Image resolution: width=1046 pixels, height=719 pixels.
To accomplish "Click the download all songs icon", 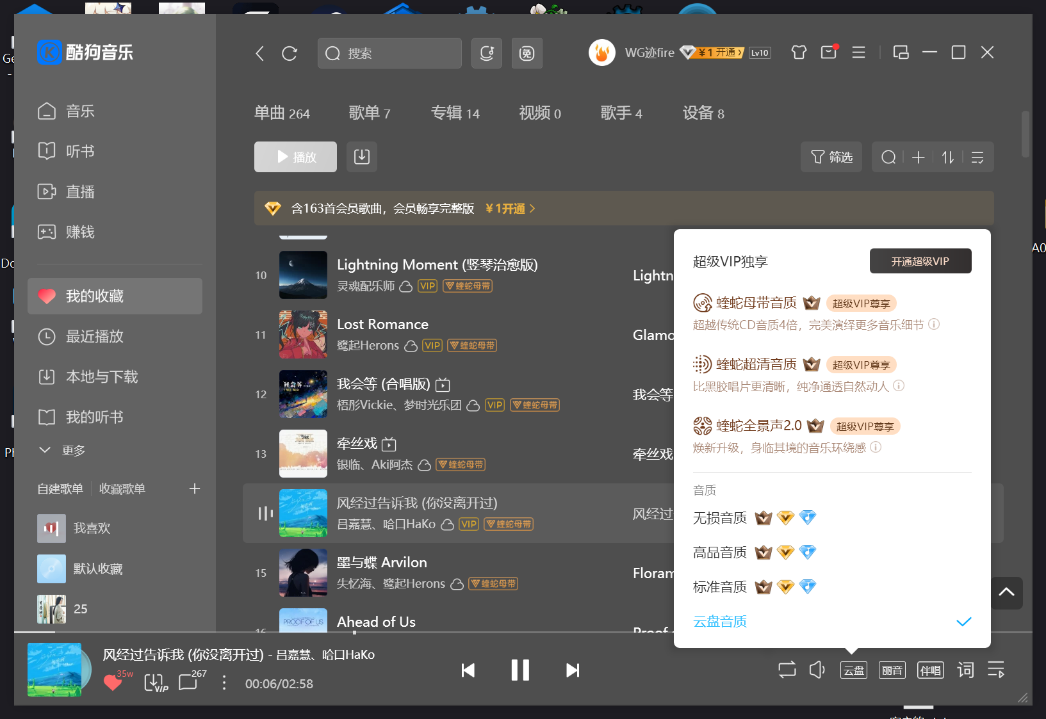I will point(362,157).
